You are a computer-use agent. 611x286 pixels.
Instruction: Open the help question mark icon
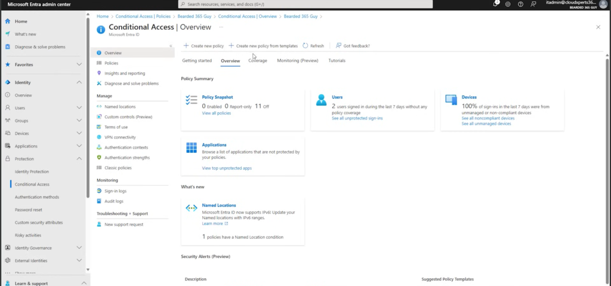point(520,4)
